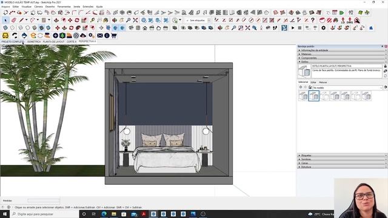Select the Tape Measure tool
Viewport: 388px width, 218px height.
92,20
